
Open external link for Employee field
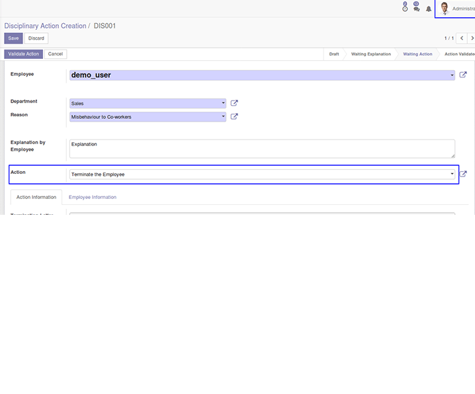coord(463,75)
